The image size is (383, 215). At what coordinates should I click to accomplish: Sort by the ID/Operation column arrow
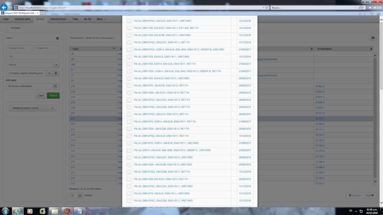pos(371,49)
